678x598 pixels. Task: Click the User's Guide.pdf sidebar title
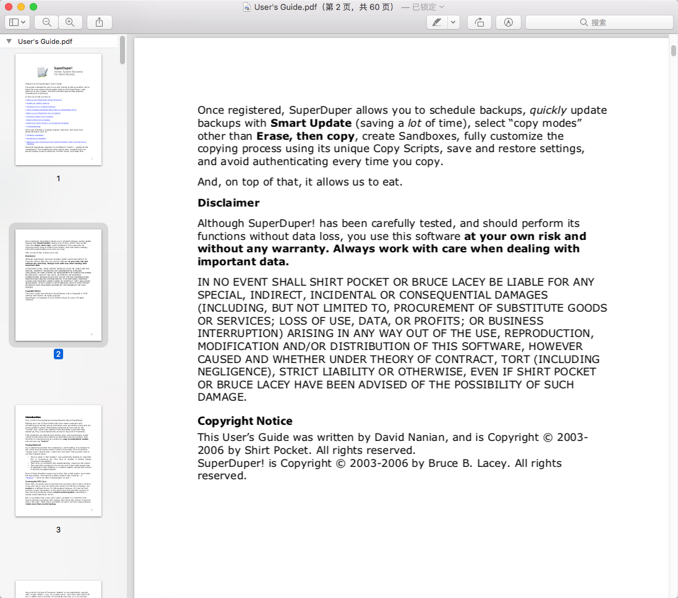(45, 41)
